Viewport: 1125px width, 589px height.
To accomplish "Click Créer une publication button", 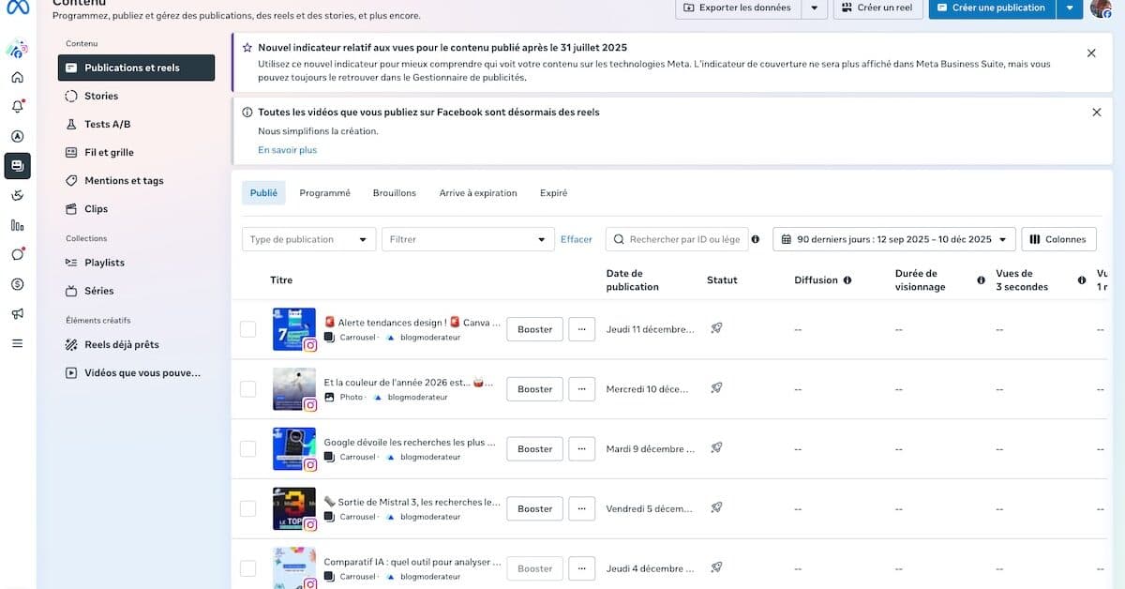I will (x=993, y=8).
